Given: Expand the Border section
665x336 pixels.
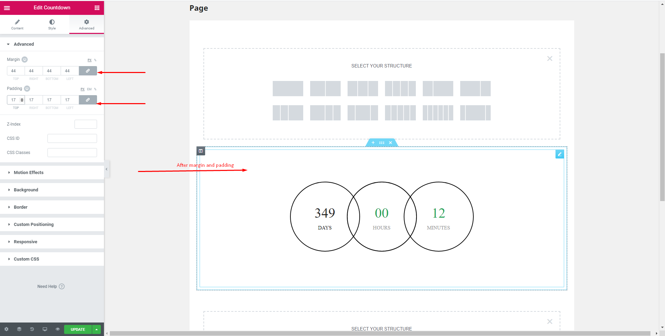Looking at the screenshot, I should coord(52,207).
